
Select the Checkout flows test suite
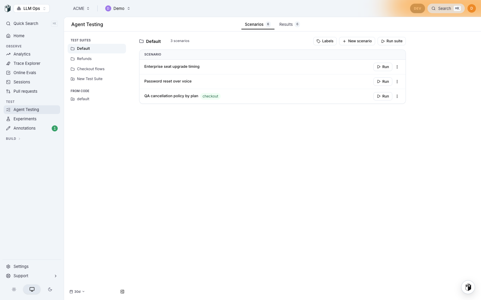[x=97, y=69]
